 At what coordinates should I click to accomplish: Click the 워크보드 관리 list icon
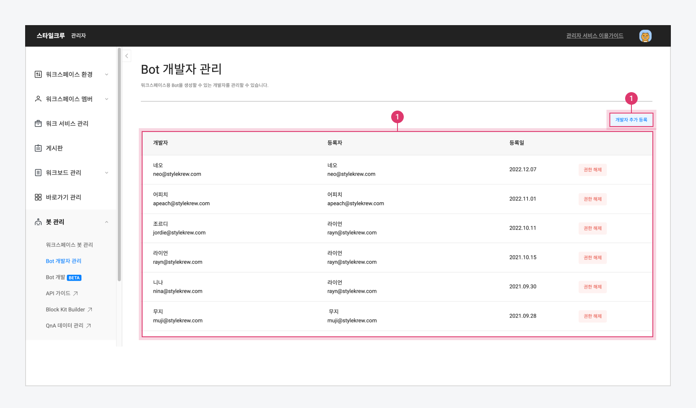pyautogui.click(x=38, y=173)
